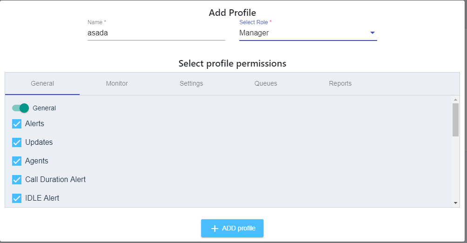Disable the Call Duration Alert checkbox

click(17, 180)
